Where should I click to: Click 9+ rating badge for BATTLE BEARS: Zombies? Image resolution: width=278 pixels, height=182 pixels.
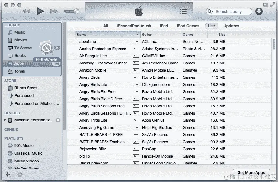136,142
